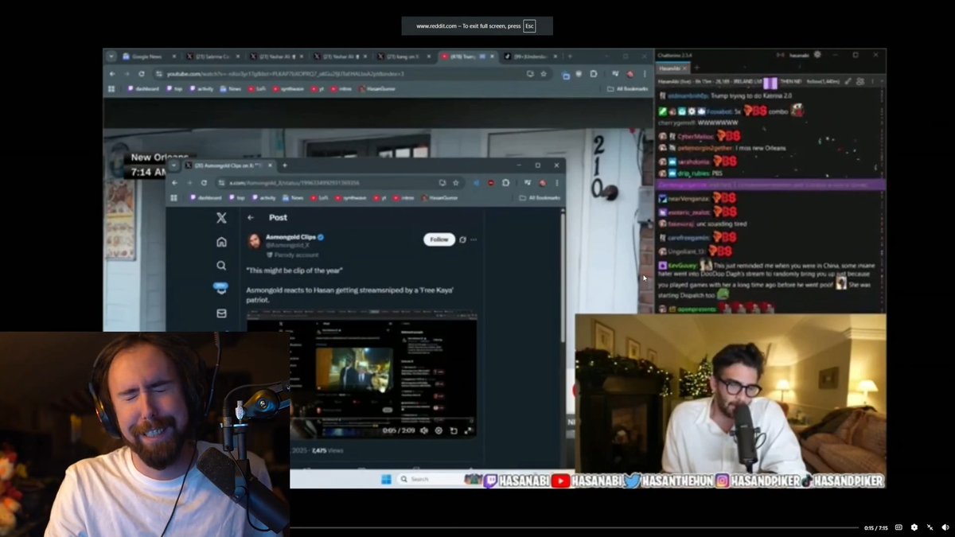Click the back arrow in x.com browser window
This screenshot has width=955, height=537.
point(175,182)
